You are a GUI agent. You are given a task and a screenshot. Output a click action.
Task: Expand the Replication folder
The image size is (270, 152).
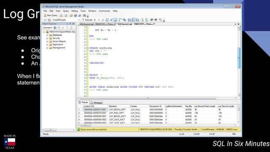47,45
